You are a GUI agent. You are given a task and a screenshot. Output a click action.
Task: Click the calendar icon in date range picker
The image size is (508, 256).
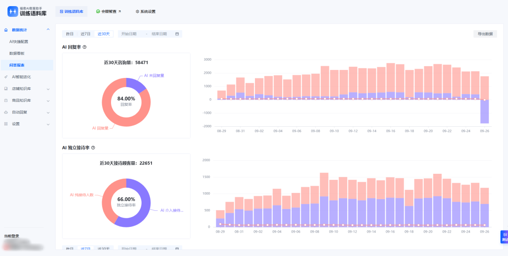(x=177, y=34)
